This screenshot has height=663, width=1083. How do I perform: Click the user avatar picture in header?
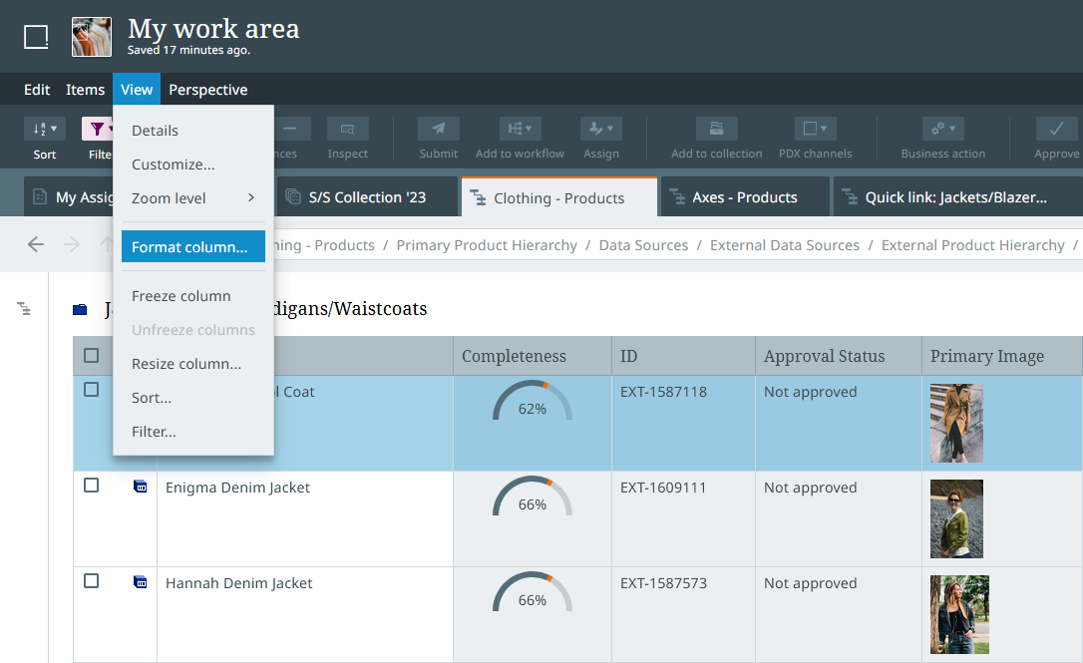click(92, 37)
